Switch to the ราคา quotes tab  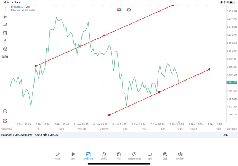coord(58,155)
